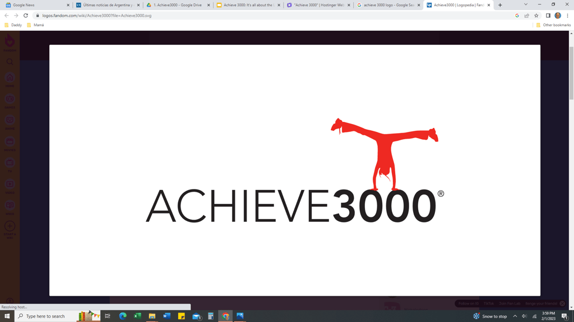Click Follow on IG link

pos(469,304)
